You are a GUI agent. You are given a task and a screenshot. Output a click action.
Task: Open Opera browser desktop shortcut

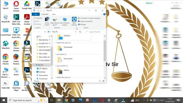point(16,6)
